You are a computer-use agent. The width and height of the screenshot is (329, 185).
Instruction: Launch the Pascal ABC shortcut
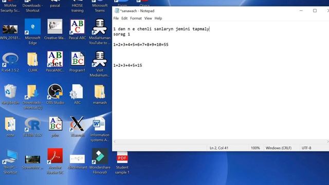click(x=77, y=27)
